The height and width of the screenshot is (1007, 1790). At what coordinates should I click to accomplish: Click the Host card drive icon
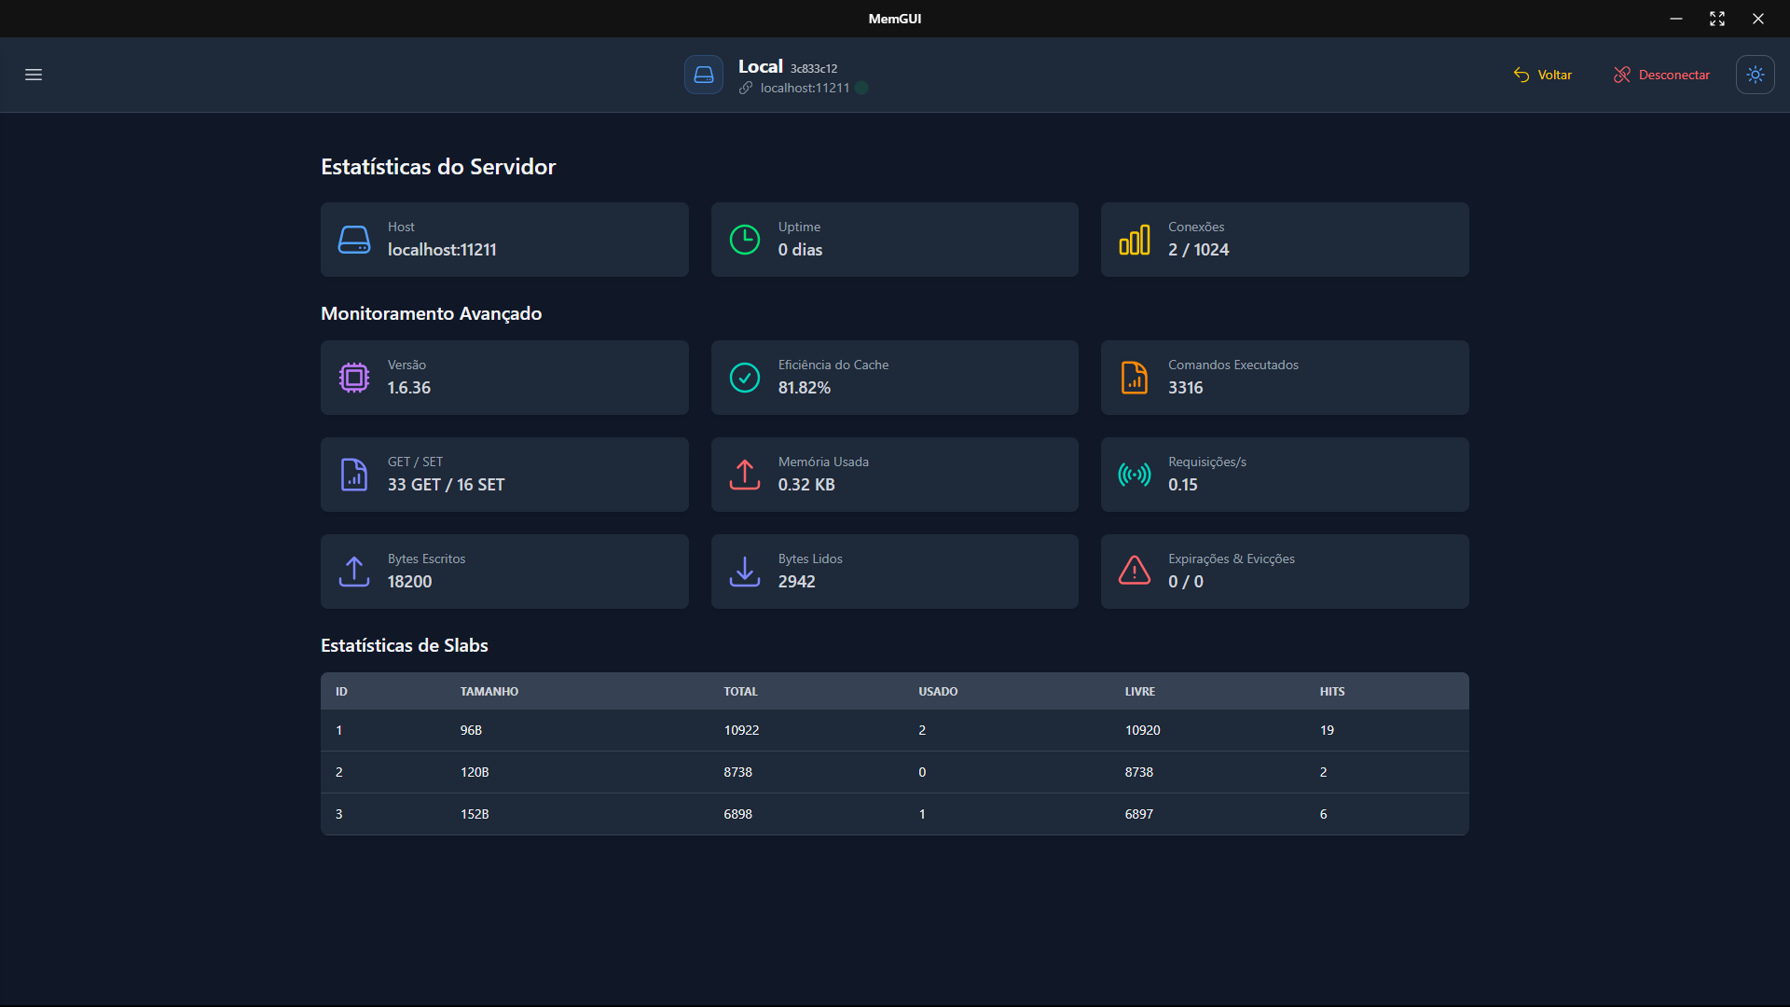(x=354, y=240)
